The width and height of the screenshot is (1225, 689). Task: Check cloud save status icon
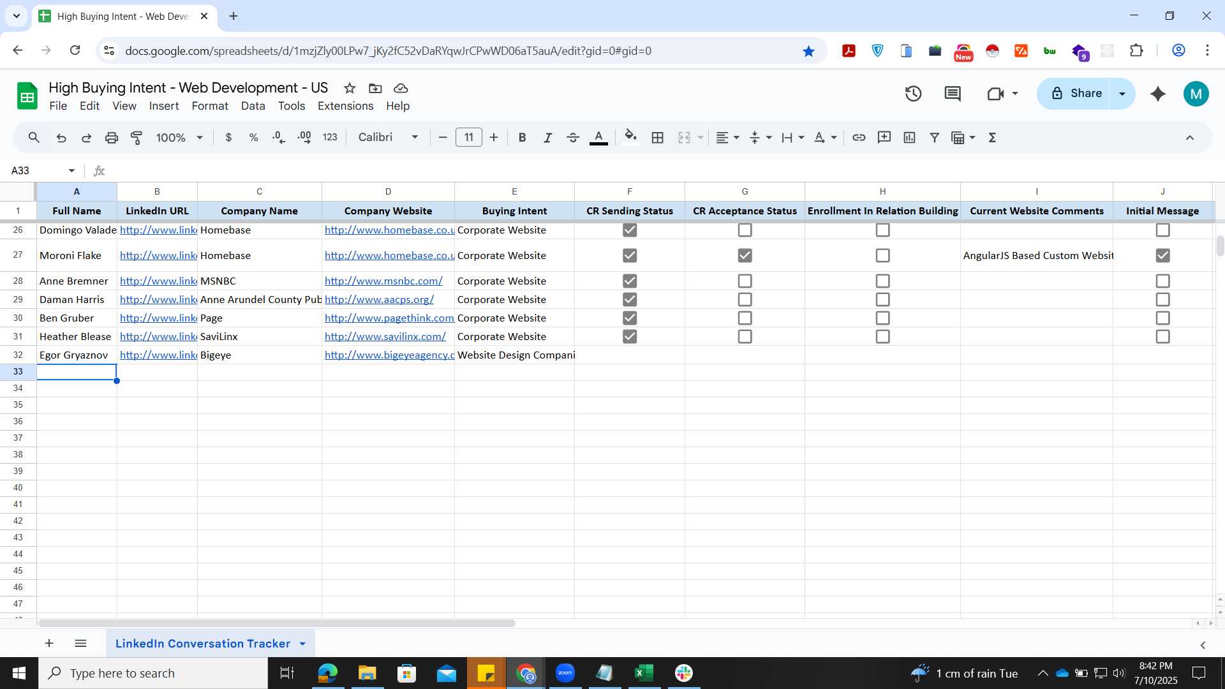coord(401,88)
